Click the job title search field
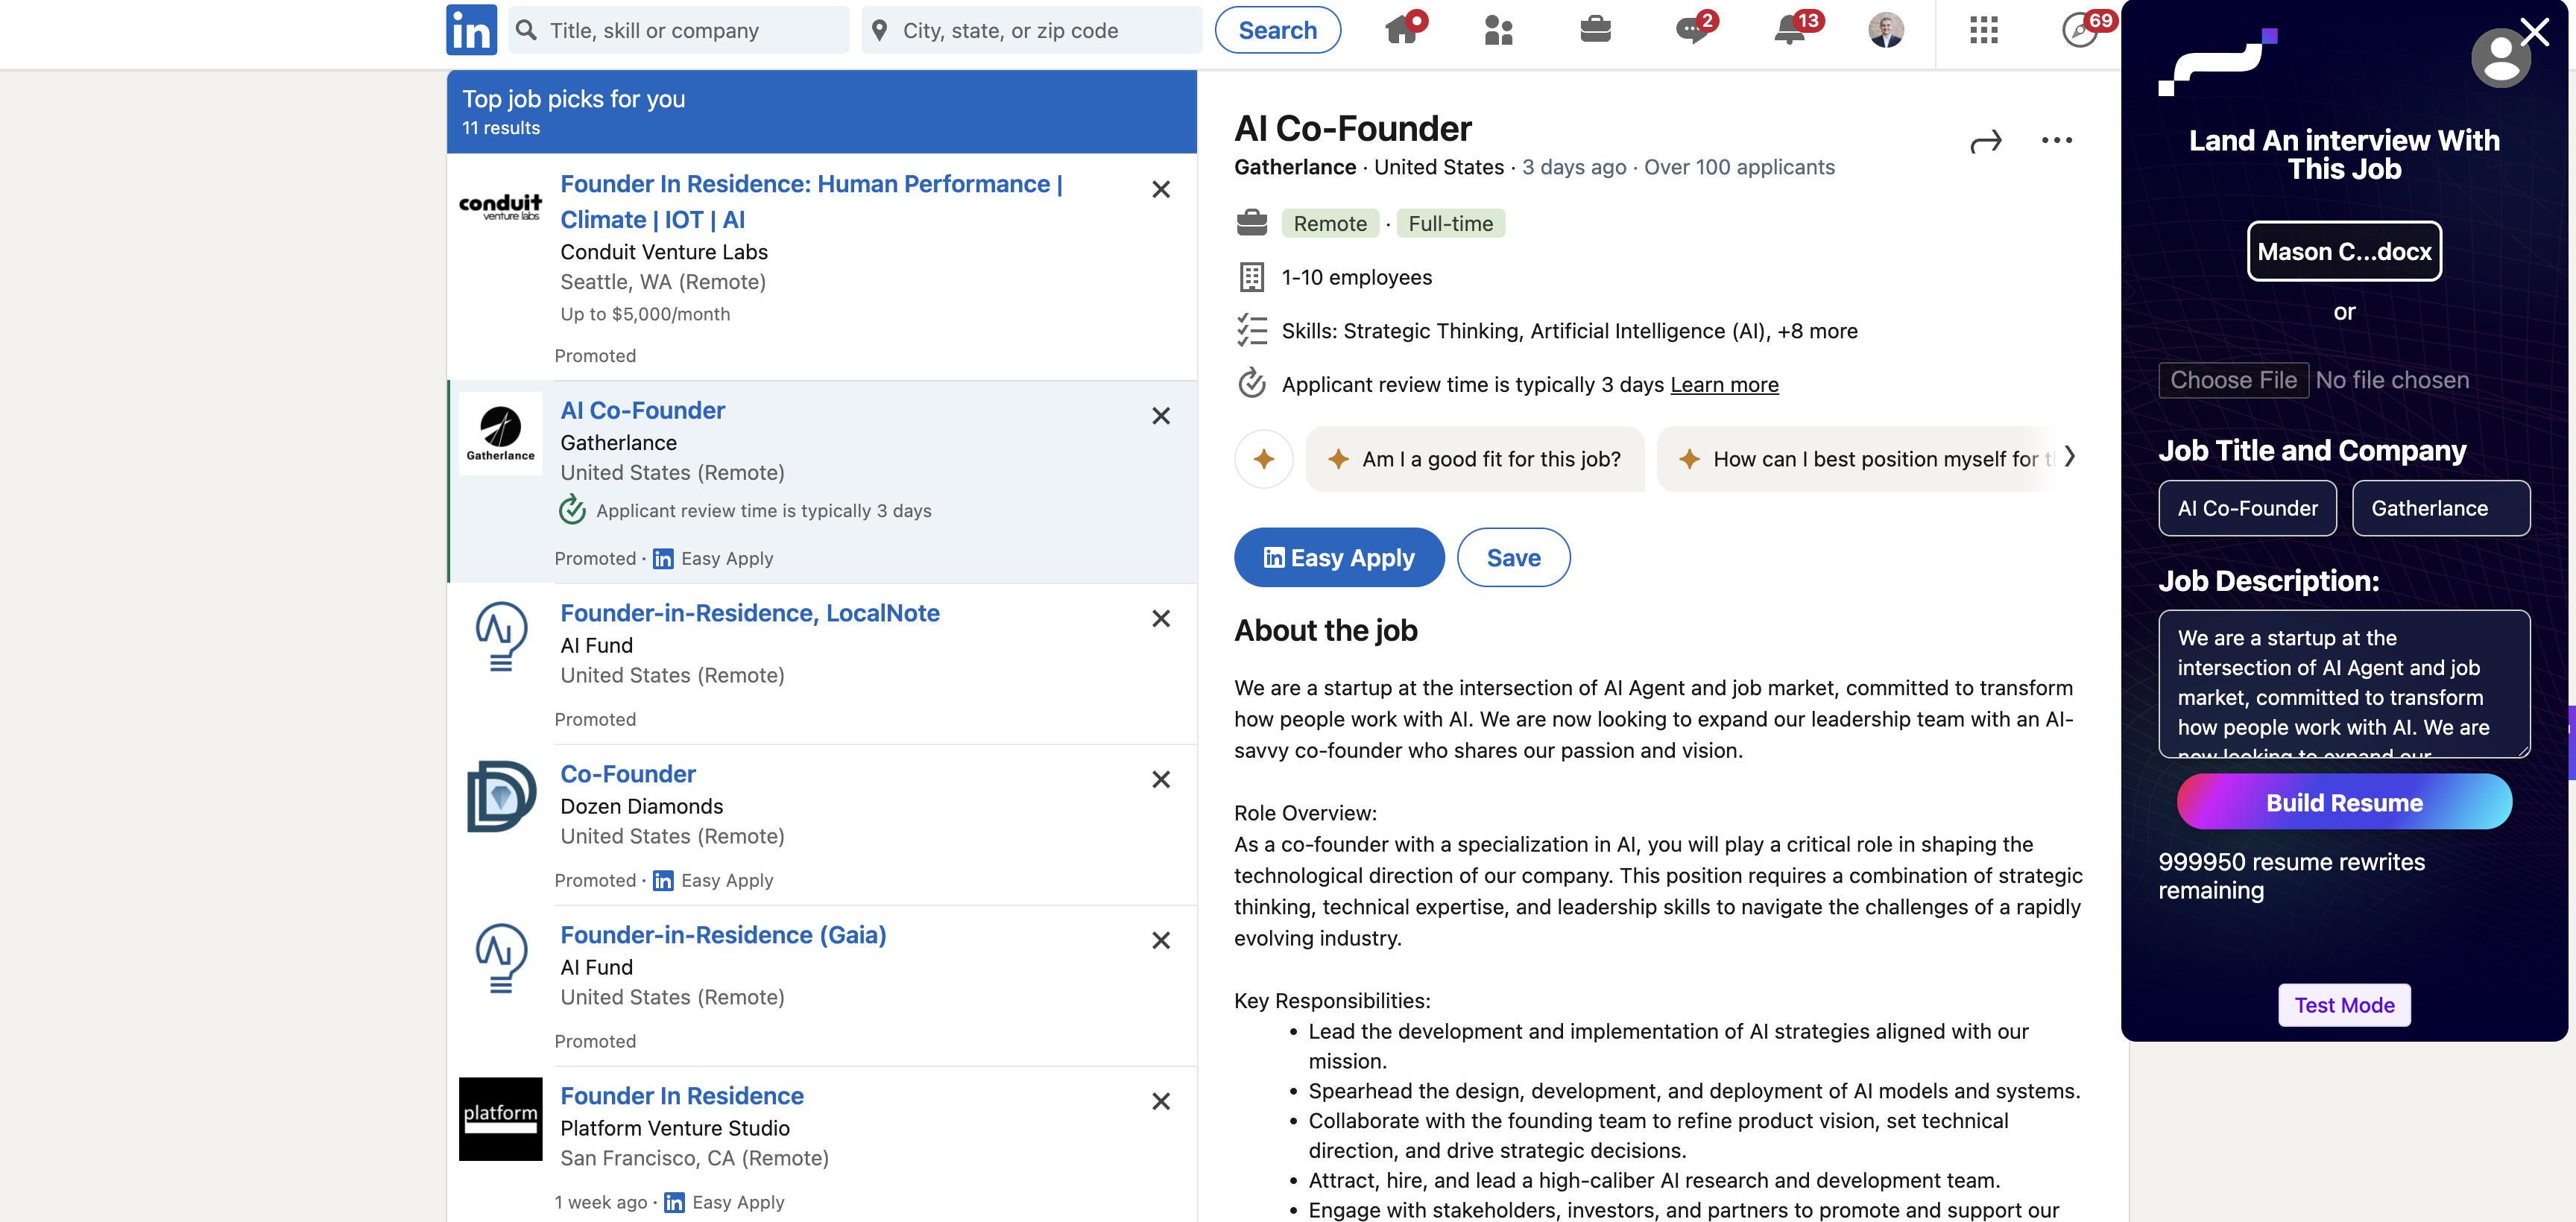The width and height of the screenshot is (2576, 1222). [x=680, y=30]
